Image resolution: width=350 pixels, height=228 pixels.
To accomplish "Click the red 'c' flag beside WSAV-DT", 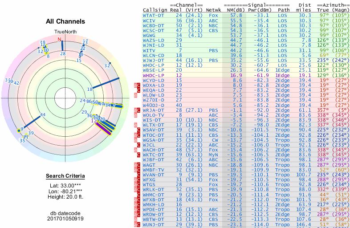I will (139, 130).
